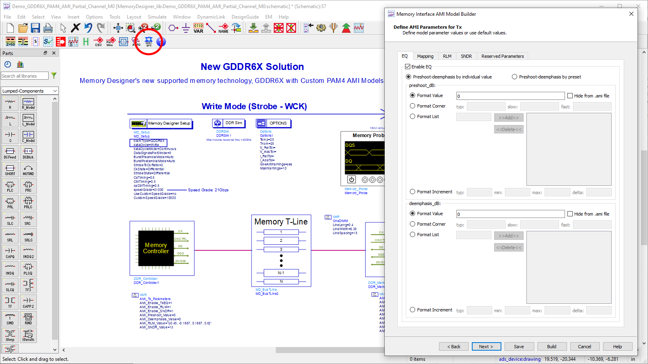The image size is (648, 364).
Task: Open the Simulate menu
Action: pyautogui.click(x=157, y=17)
